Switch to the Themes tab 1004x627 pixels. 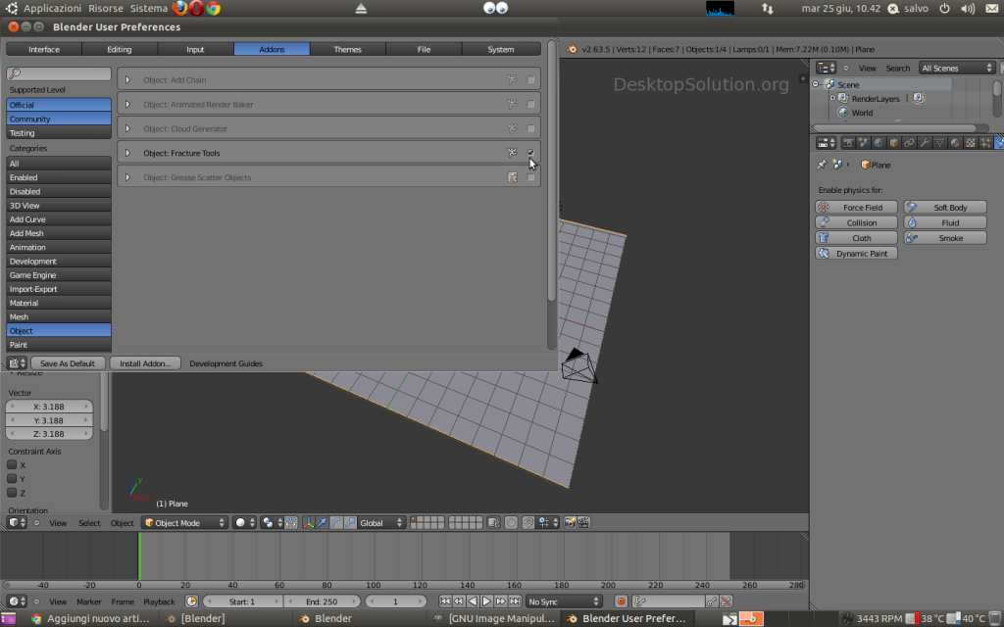(x=347, y=49)
